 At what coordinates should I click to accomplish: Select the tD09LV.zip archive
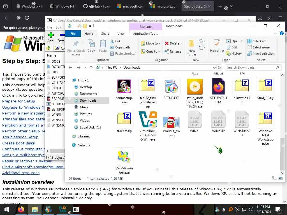124,122
